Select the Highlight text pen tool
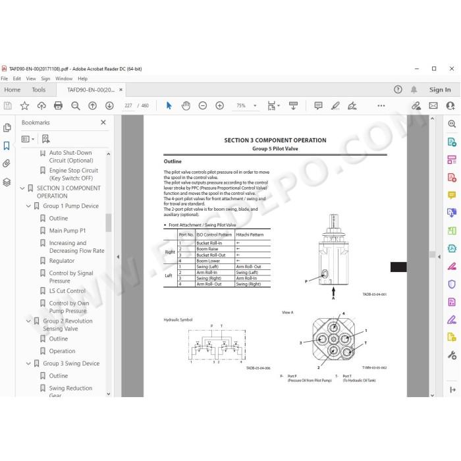The width and height of the screenshot is (461, 461). [x=335, y=105]
